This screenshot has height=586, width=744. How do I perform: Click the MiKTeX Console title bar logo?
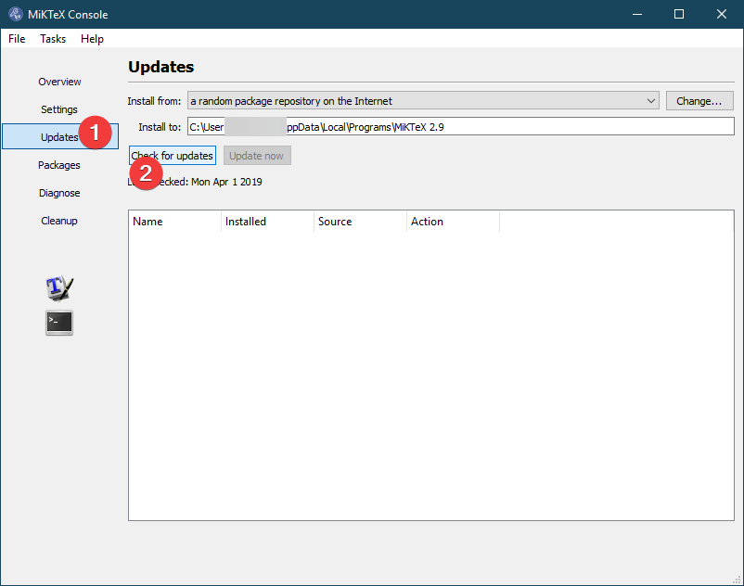coord(15,14)
